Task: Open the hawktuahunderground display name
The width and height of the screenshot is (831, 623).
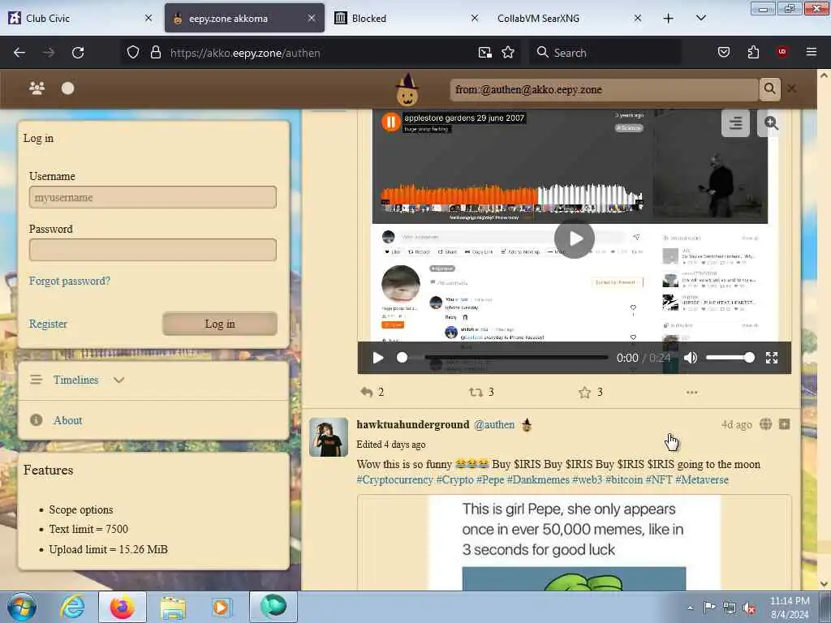Action: pos(413,424)
